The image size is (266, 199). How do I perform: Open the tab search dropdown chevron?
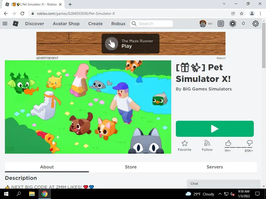click(x=224, y=4)
